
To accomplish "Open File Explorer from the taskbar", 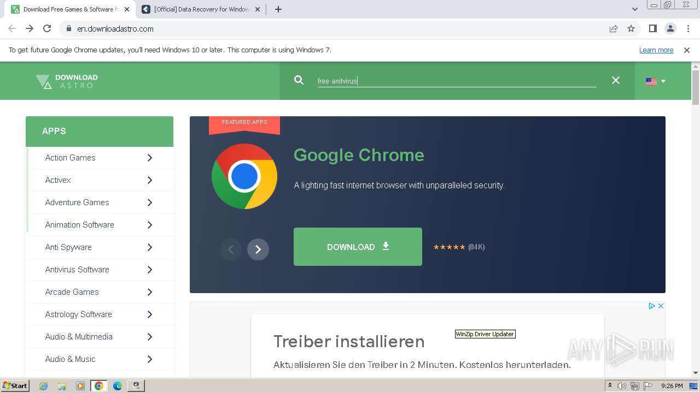I will (62, 386).
